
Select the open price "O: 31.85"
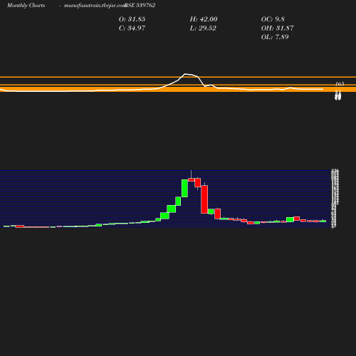(132, 19)
